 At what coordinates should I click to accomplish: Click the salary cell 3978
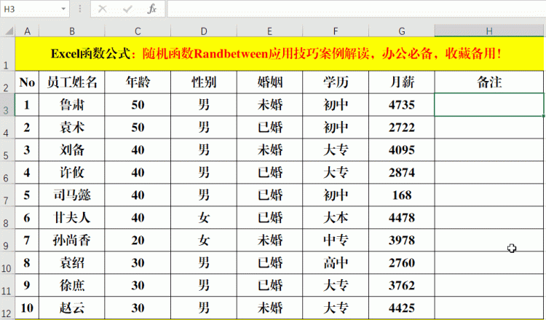[x=401, y=240]
